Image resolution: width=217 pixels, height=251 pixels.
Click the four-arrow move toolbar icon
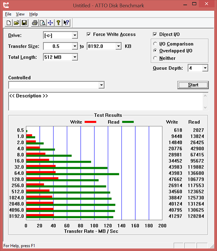(x=50, y=23)
